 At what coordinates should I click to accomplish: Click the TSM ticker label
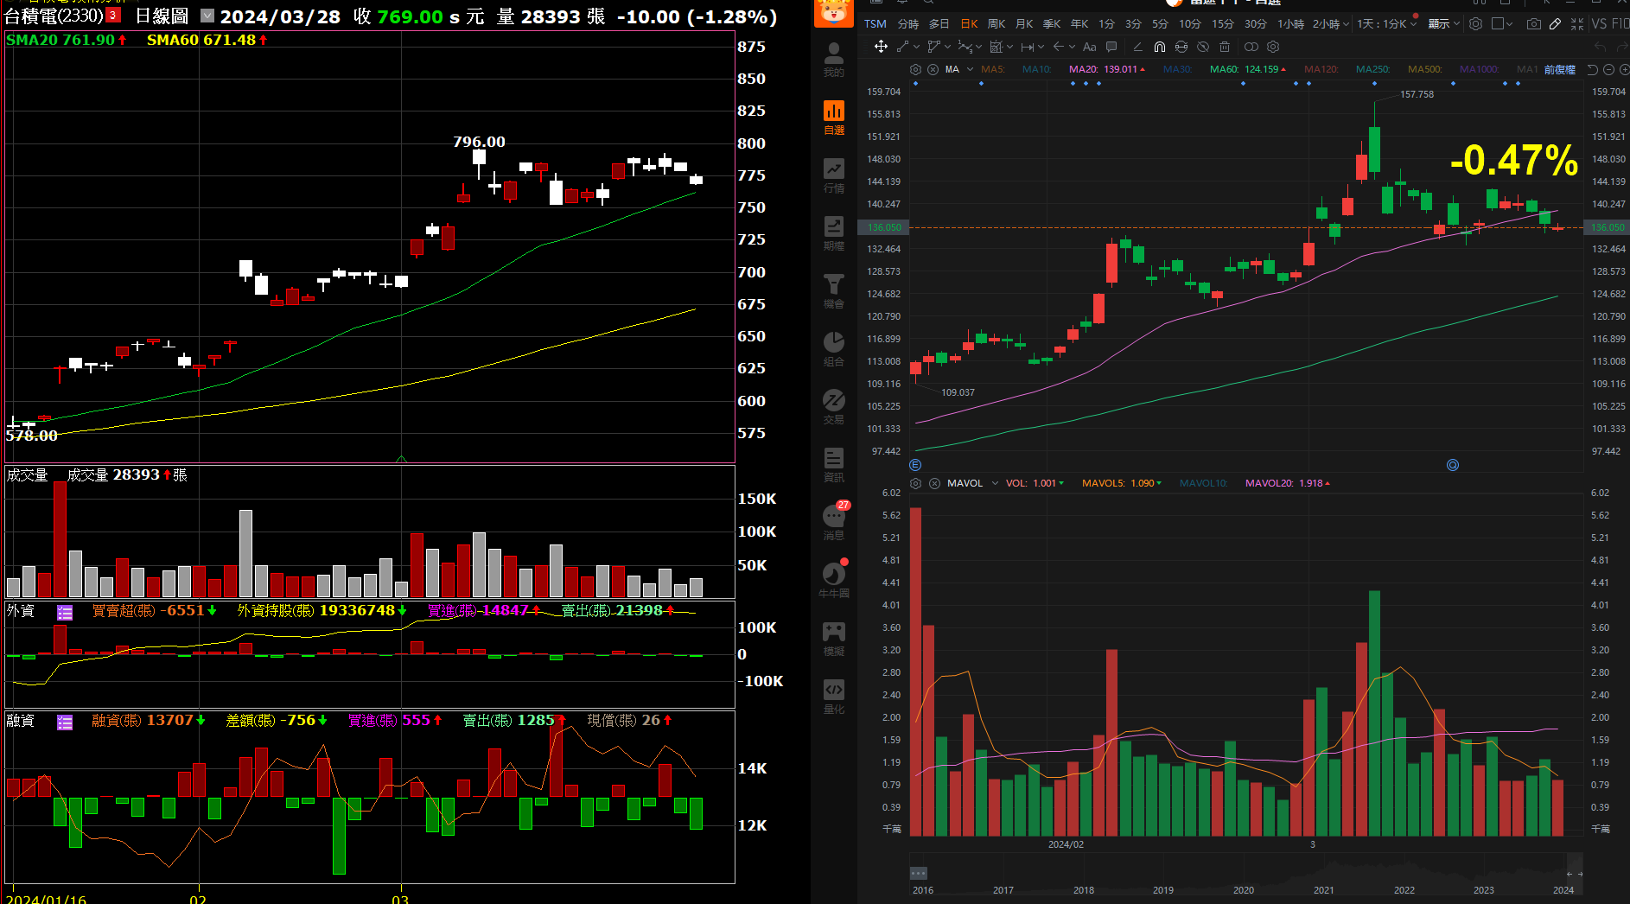(x=875, y=24)
